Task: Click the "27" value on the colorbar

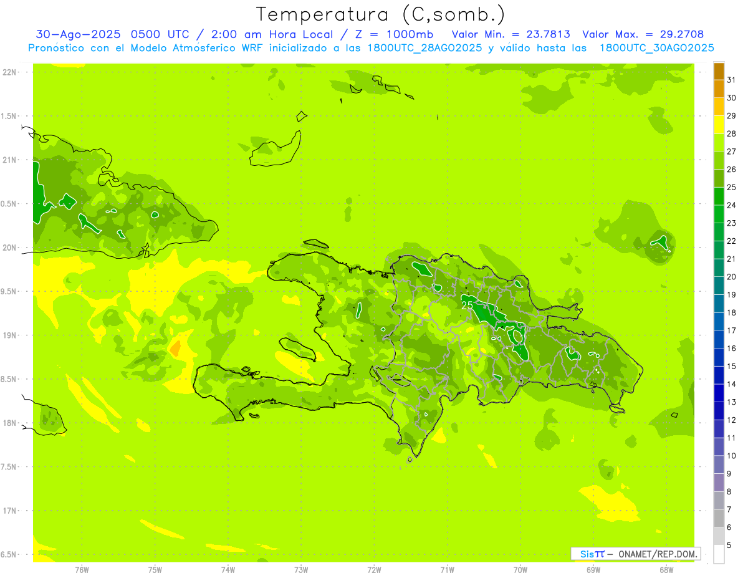Action: click(732, 152)
